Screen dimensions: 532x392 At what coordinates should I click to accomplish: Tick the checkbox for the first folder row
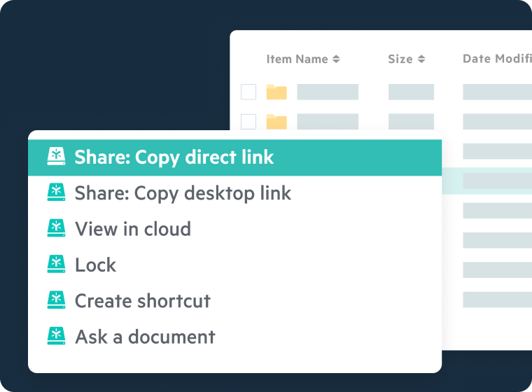pos(248,92)
